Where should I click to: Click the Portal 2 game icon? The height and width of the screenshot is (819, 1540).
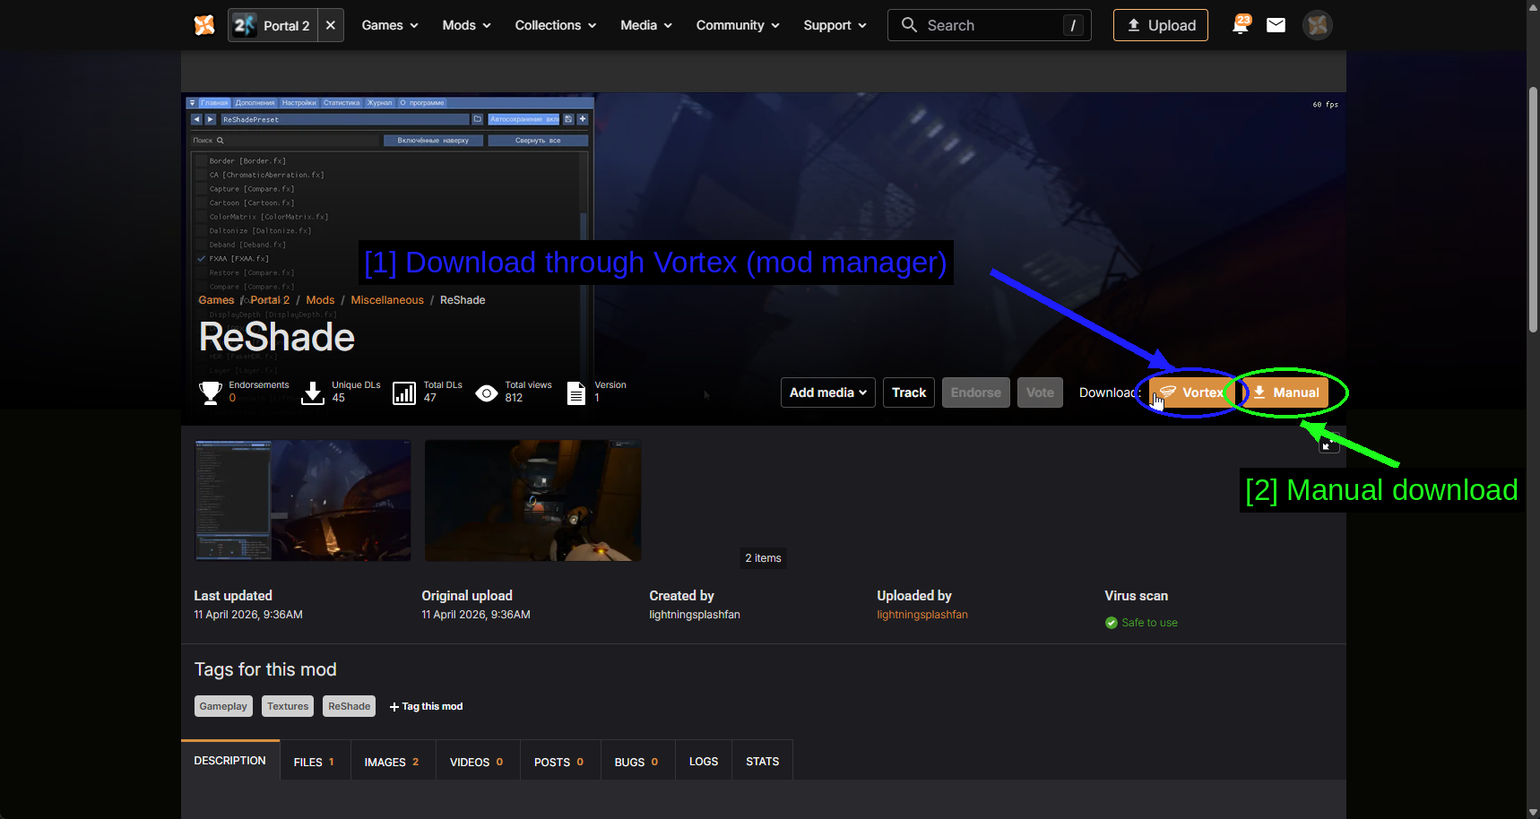coord(245,25)
